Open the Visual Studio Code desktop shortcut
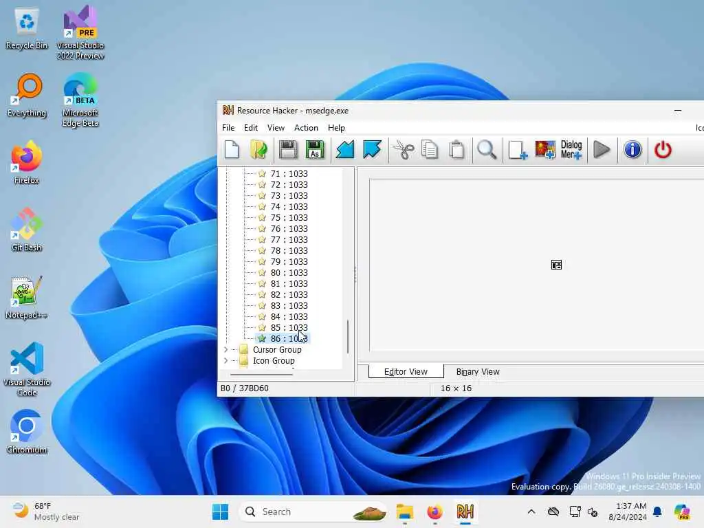The image size is (704, 528). pos(27,369)
